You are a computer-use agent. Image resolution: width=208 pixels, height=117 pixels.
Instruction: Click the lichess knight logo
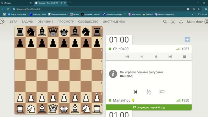[2, 21]
